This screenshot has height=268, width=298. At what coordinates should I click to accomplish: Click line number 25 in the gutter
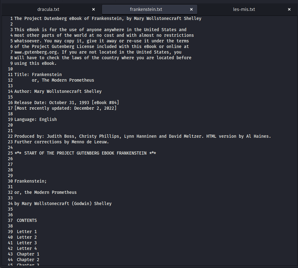pos(10,153)
